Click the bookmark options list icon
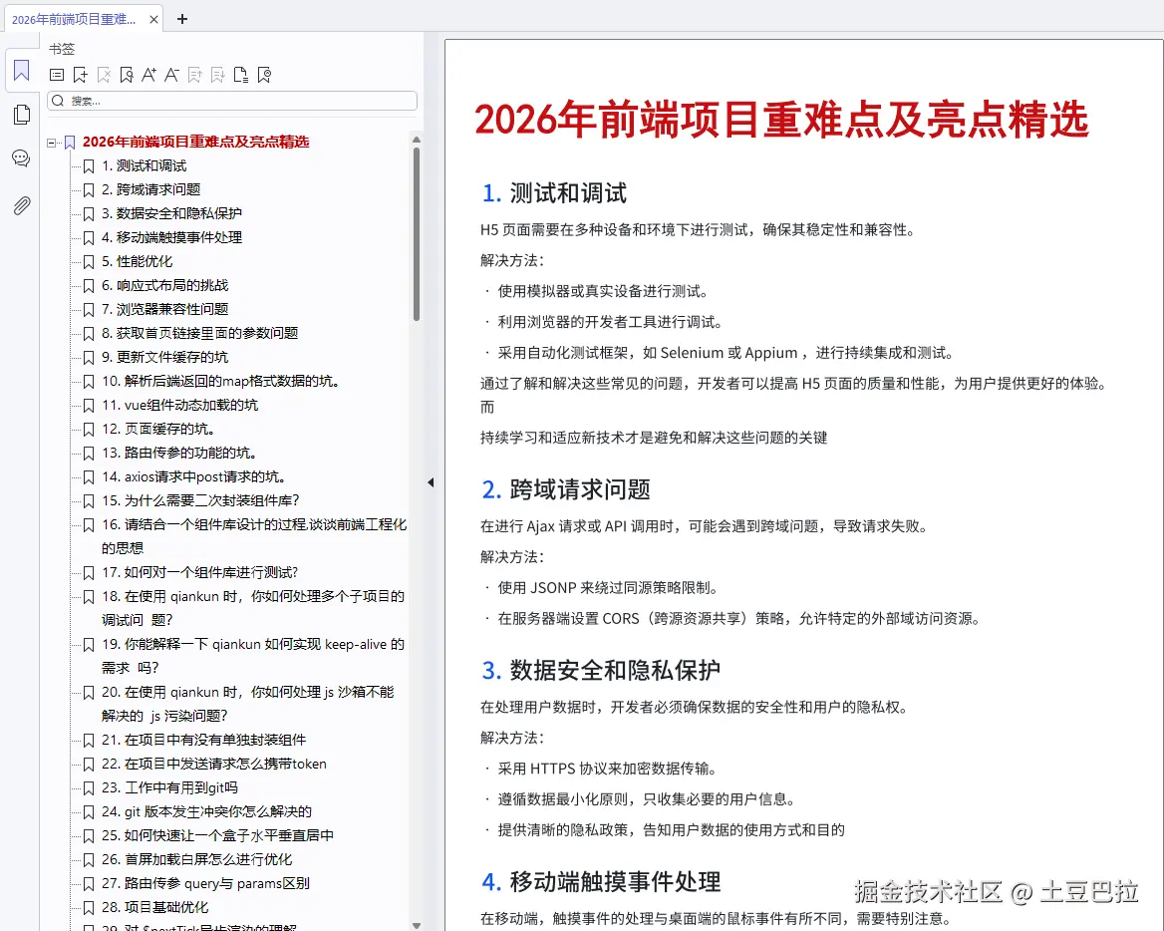1164x931 pixels. pos(57,74)
